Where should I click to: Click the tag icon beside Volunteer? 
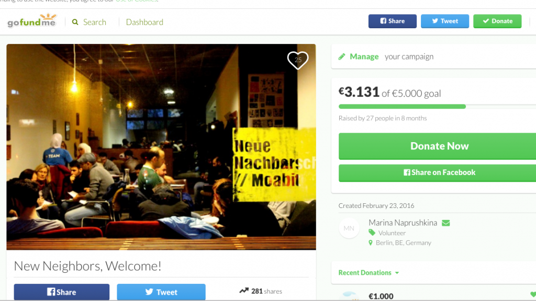tap(372, 233)
